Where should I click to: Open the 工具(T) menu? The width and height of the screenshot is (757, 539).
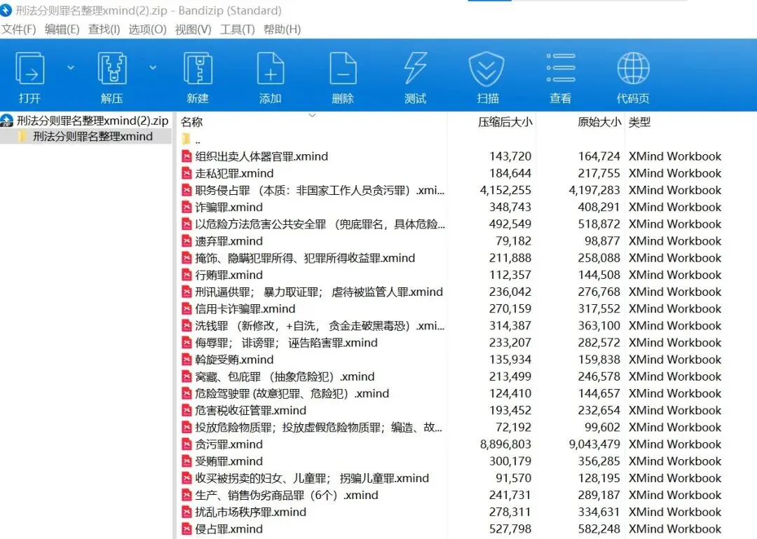coord(237,29)
